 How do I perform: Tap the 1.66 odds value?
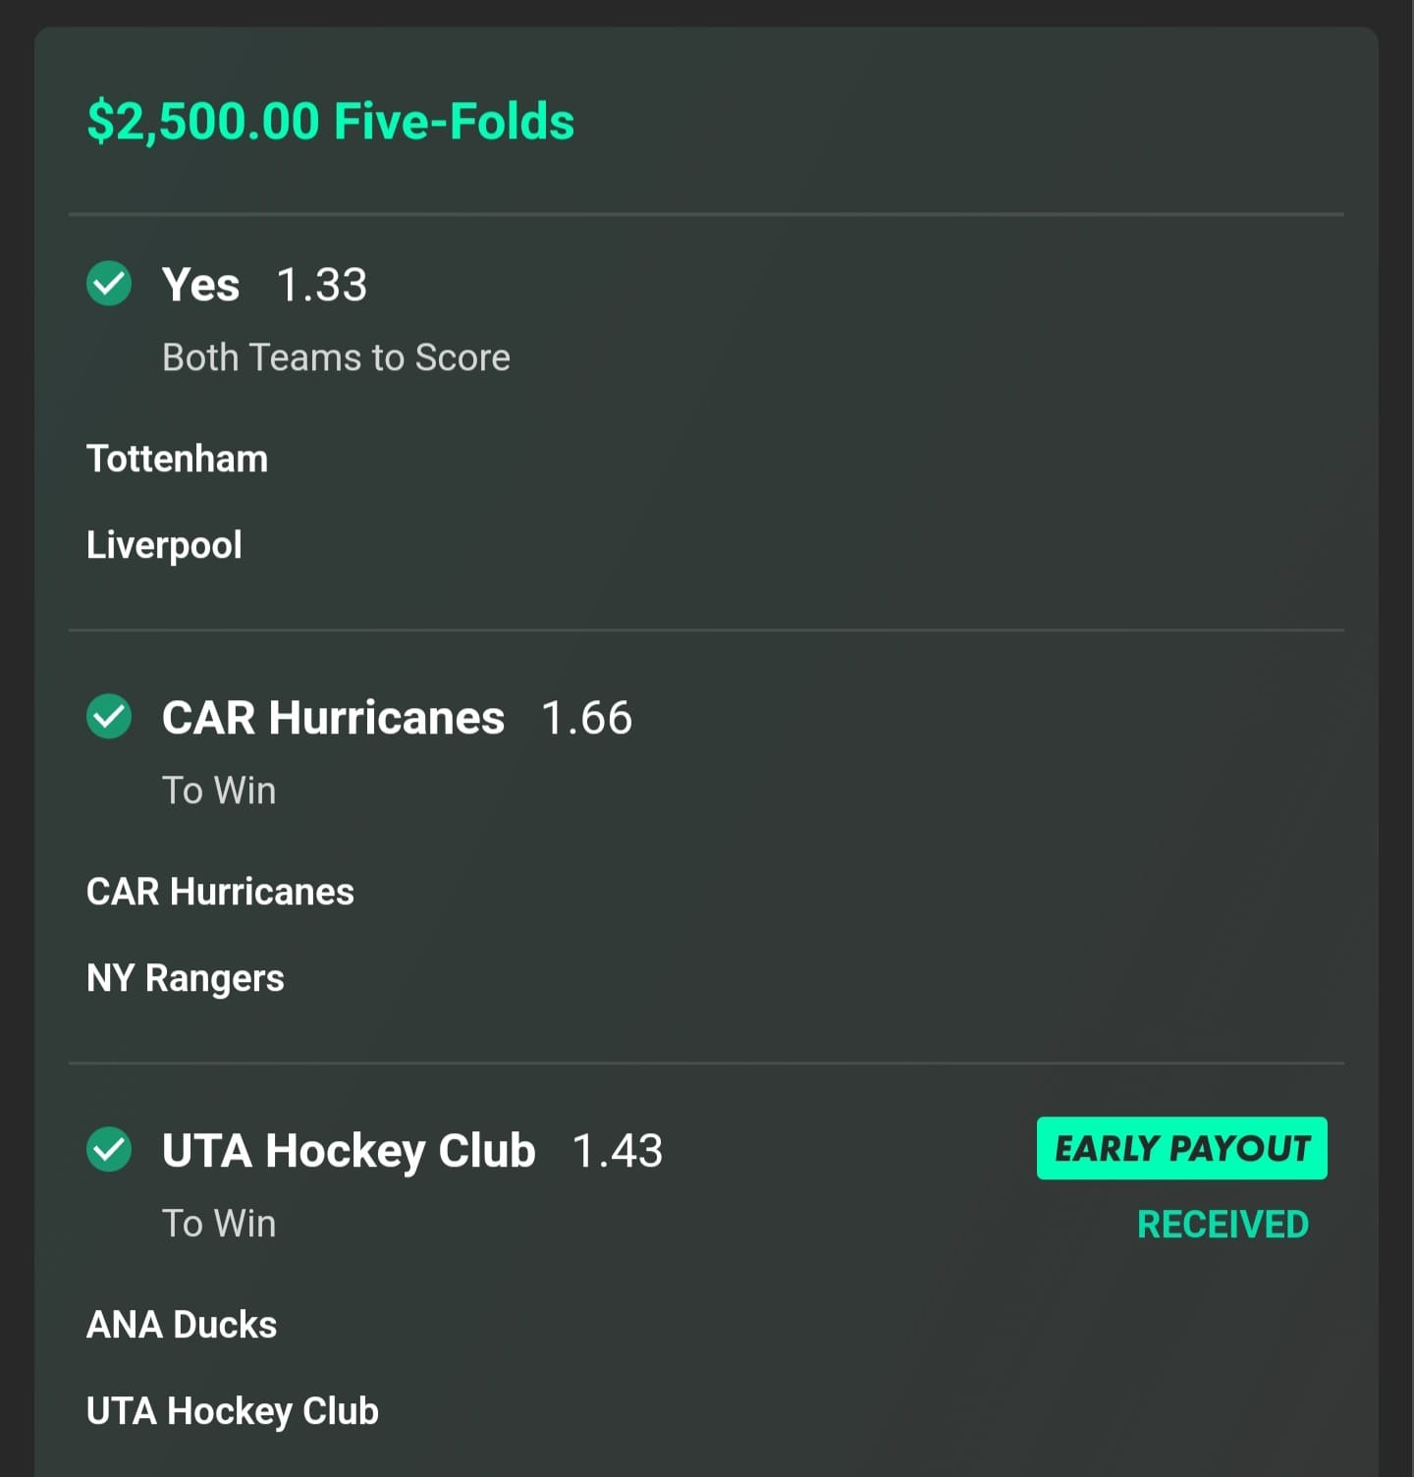coord(587,718)
